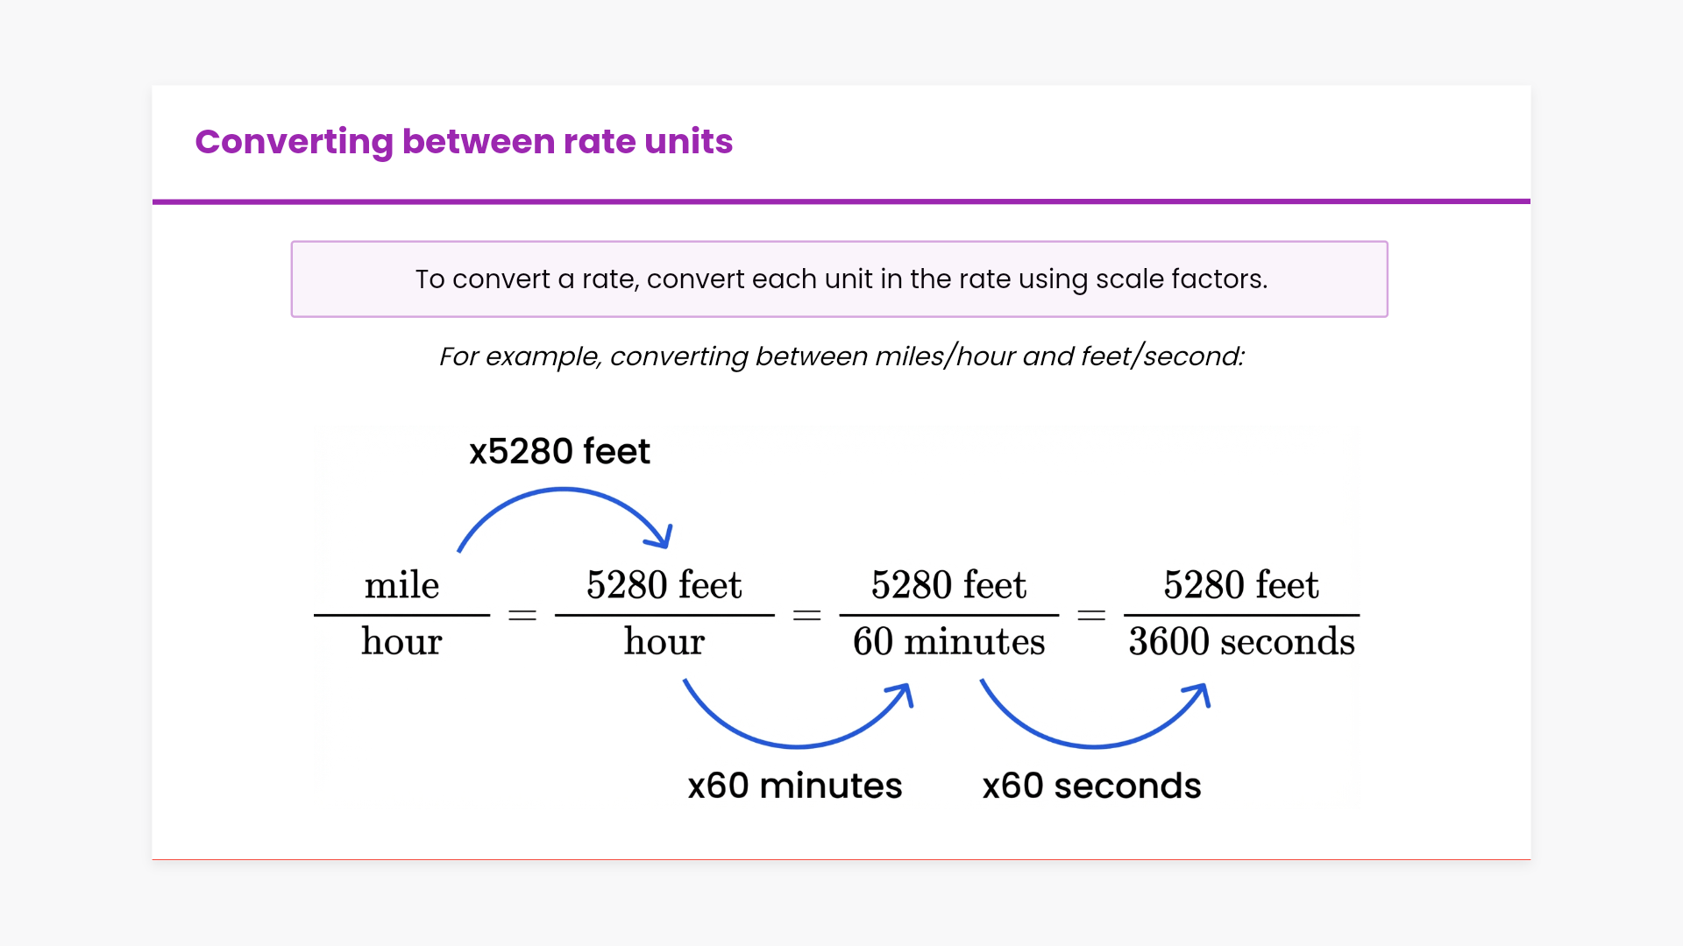Click the curved arrow above x60 seconds label

(1094, 745)
